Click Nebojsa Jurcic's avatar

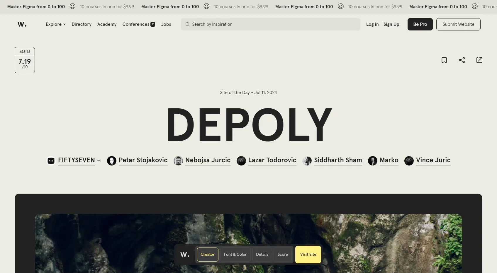pos(178,161)
